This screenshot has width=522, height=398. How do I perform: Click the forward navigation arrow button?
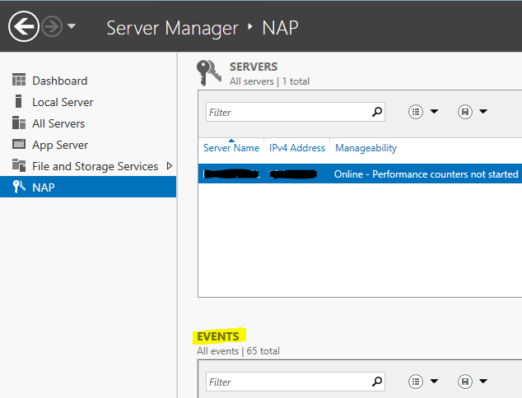[x=52, y=27]
